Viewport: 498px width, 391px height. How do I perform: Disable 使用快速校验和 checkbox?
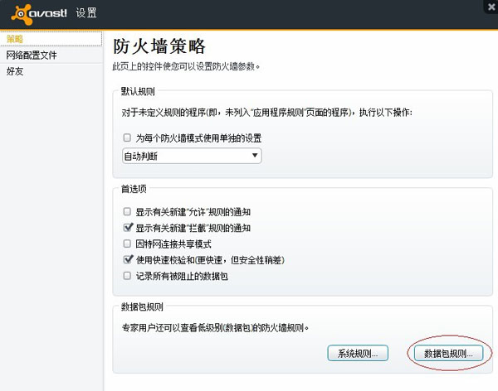127,259
